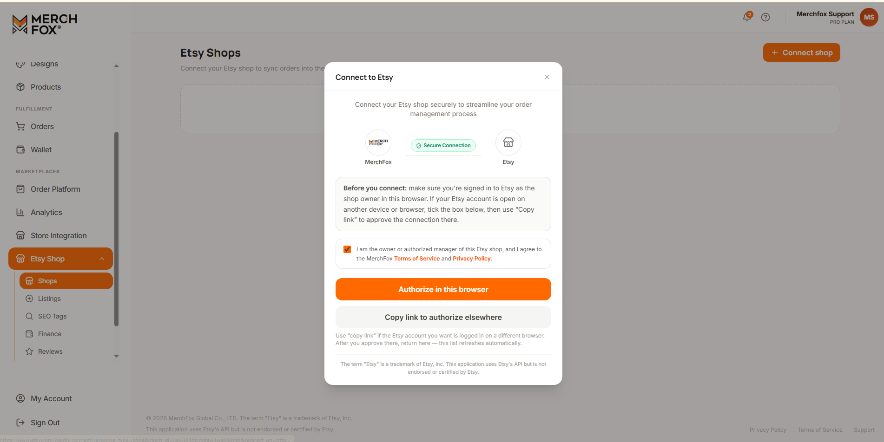Screen dimensions: 884x442
Task: Click Copy link to authorize elsewhere
Action: click(x=443, y=317)
